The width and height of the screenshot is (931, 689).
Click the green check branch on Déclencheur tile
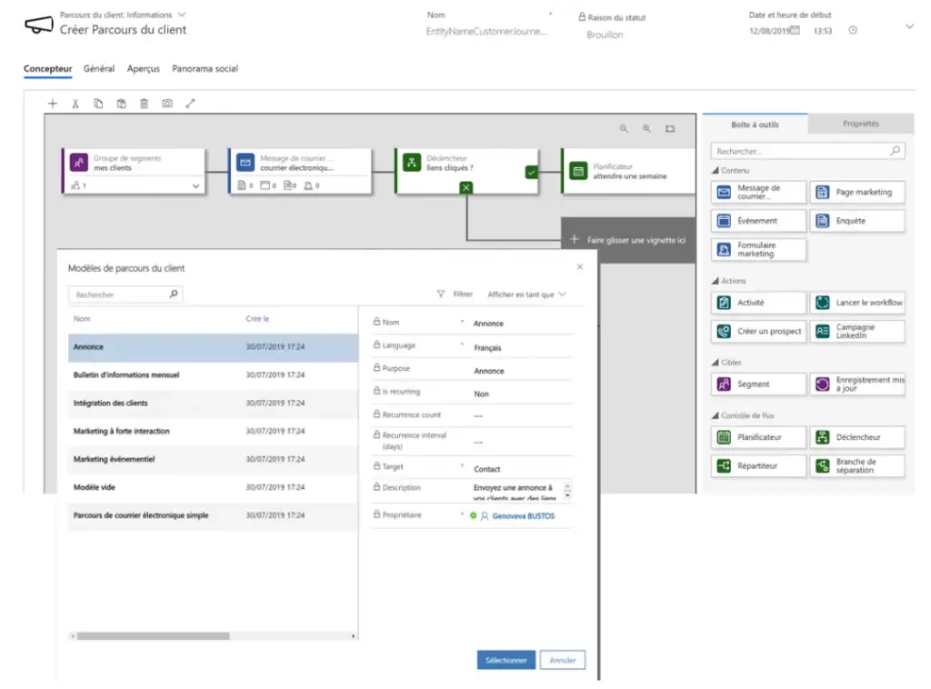531,172
